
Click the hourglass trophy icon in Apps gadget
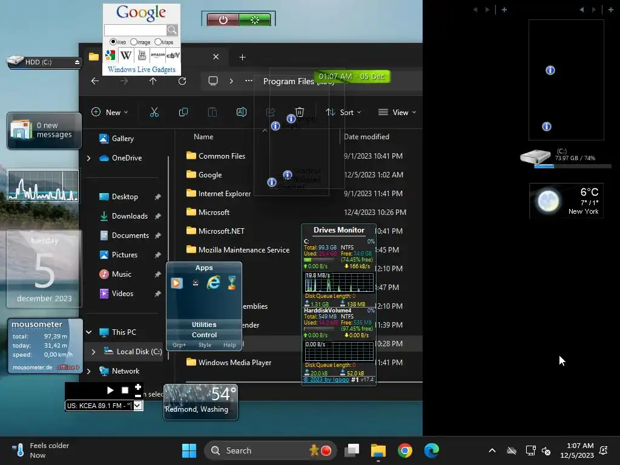[232, 282]
